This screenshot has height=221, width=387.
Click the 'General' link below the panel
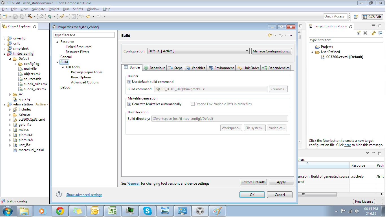[134, 184]
